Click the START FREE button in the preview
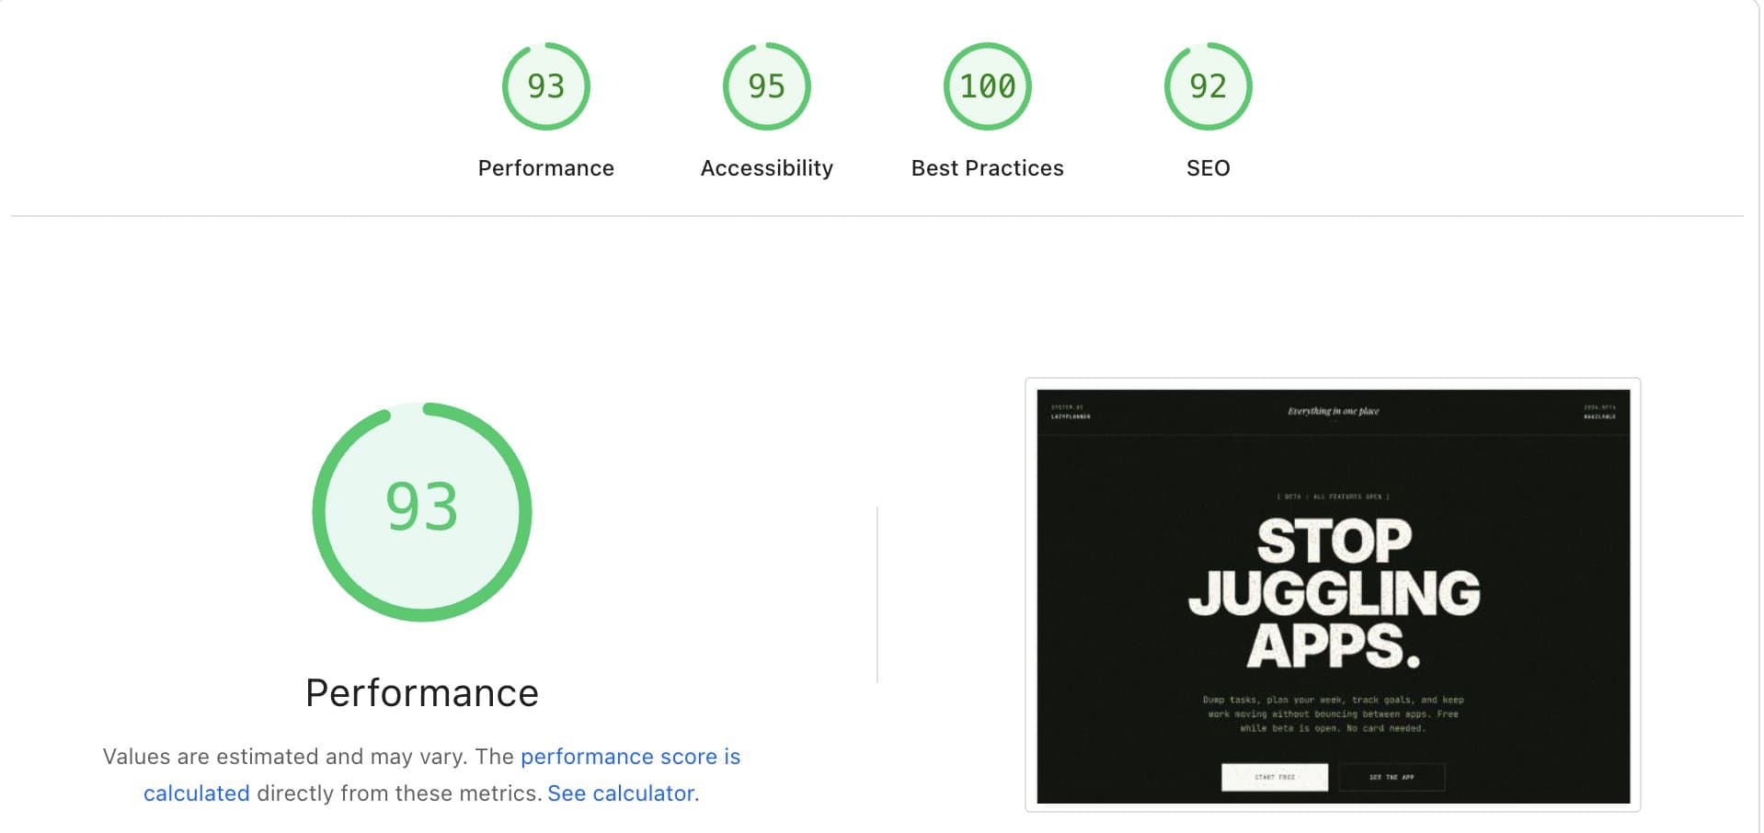Image resolution: width=1764 pixels, height=833 pixels. [1274, 777]
